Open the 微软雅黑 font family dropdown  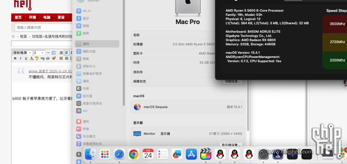coord(22,53)
